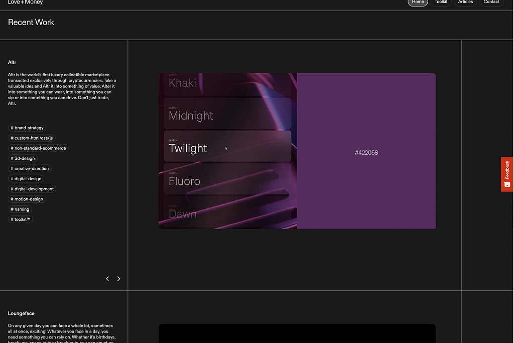Click the previous carousel arrow
The width and height of the screenshot is (514, 343).
(107, 278)
